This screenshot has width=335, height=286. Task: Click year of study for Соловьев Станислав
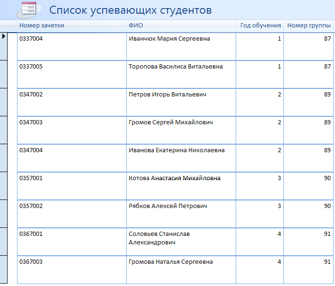(x=260, y=242)
